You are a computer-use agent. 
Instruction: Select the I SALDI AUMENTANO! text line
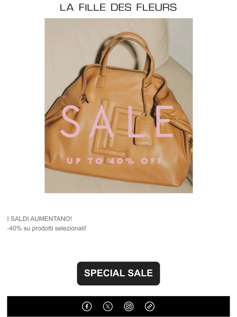coord(40,219)
